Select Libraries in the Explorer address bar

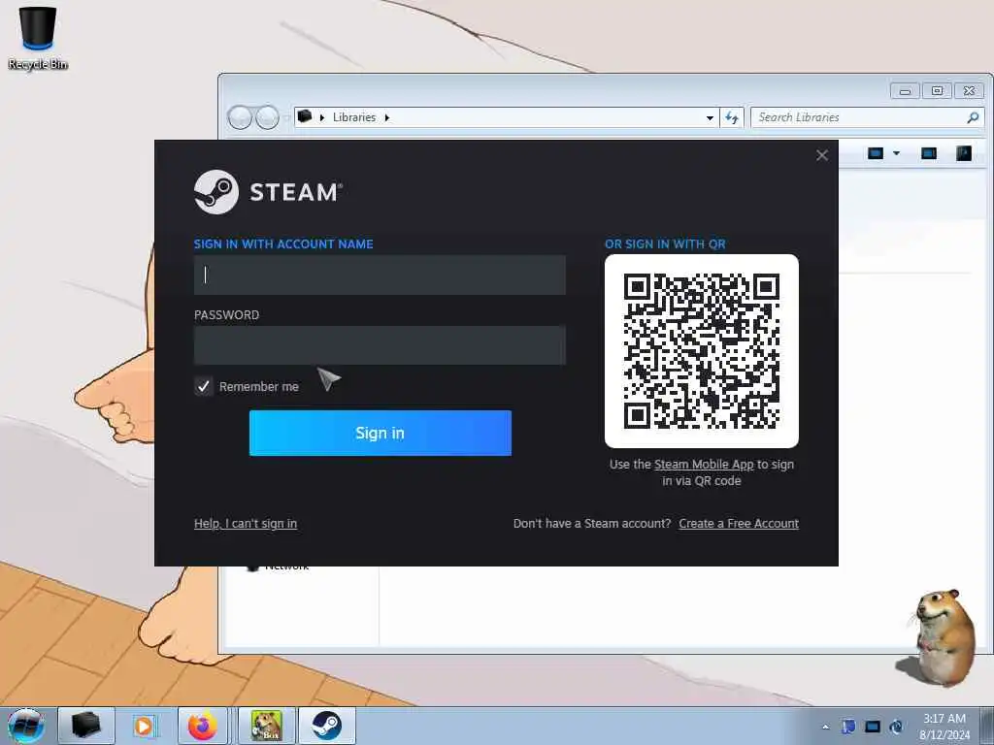353,117
